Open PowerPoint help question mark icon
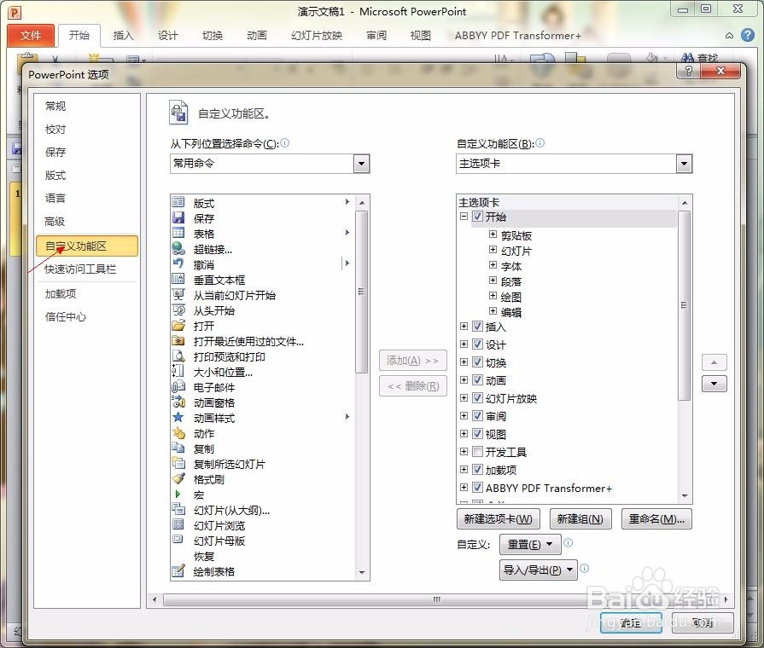The width and height of the screenshot is (764, 648). coord(748,35)
